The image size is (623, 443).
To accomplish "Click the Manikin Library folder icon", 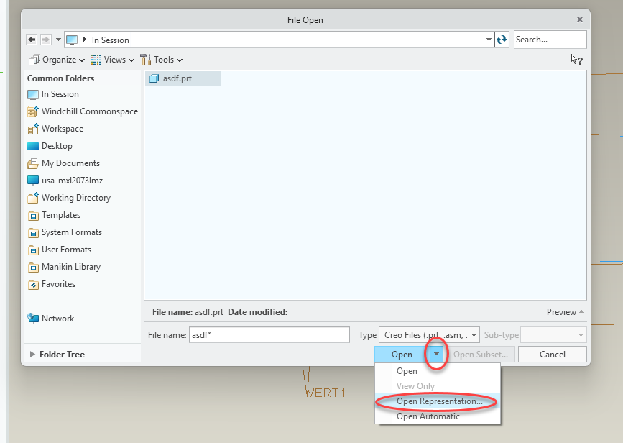I will tap(33, 268).
